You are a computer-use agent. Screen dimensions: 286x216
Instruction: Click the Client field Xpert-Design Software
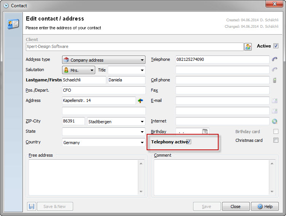pyautogui.click(x=134, y=47)
